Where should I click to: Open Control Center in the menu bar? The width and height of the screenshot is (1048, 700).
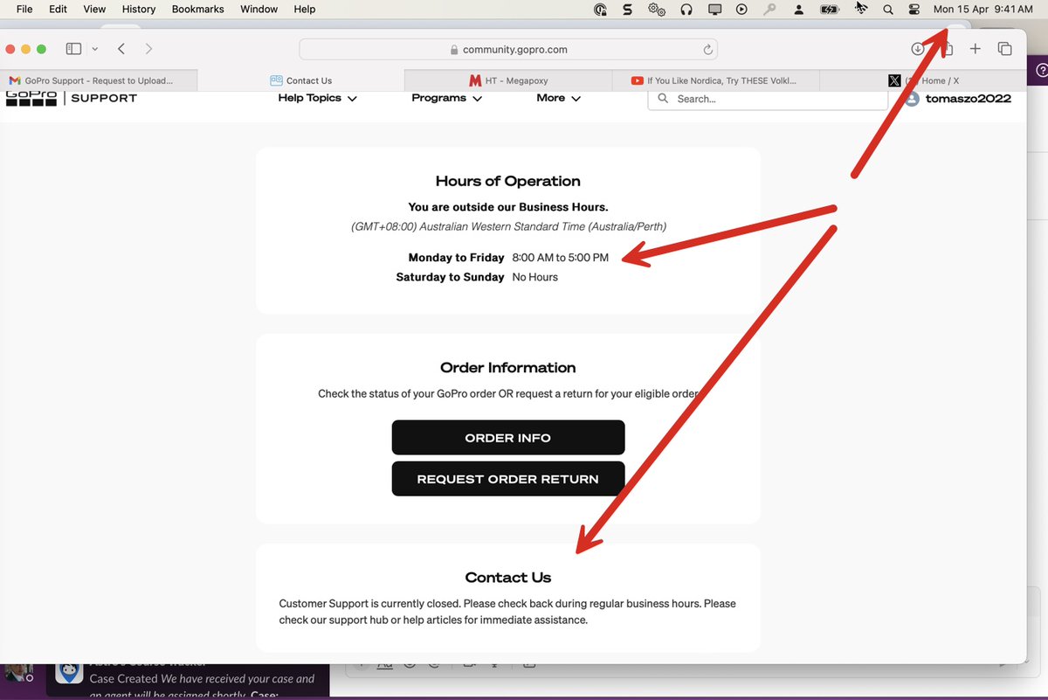pos(914,10)
